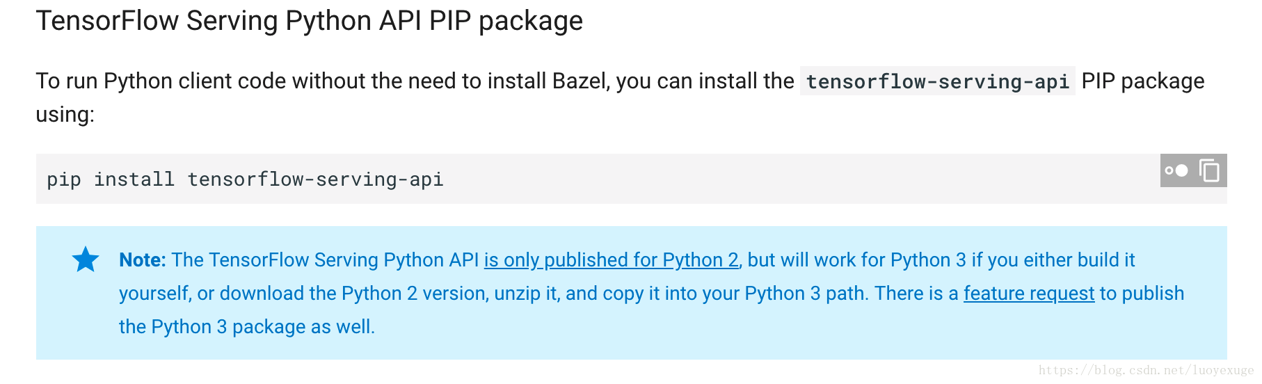Click the word 'install' in the code block
Viewport: 1262px width, 384px height.
(134, 179)
